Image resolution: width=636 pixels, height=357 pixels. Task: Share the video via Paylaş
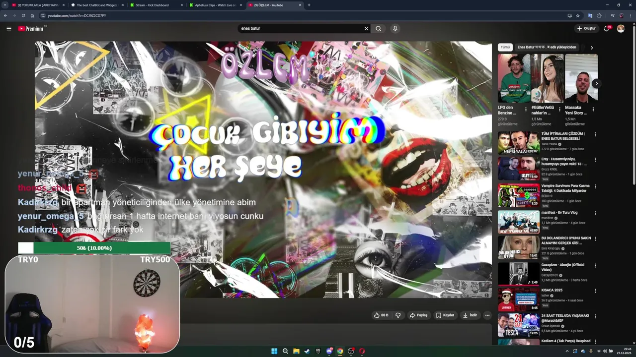click(418, 315)
